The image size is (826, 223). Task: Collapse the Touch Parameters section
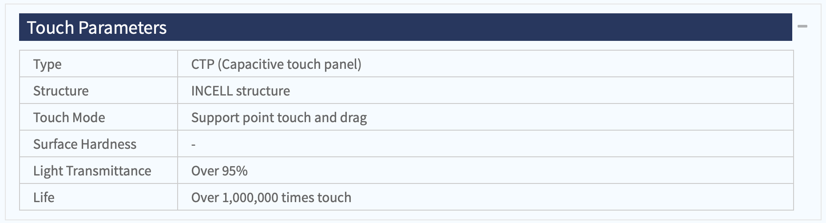click(802, 27)
